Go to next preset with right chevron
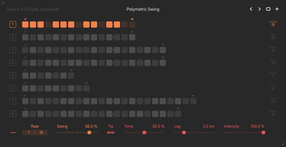Viewport: 286px width, 147px height. pyautogui.click(x=260, y=9)
